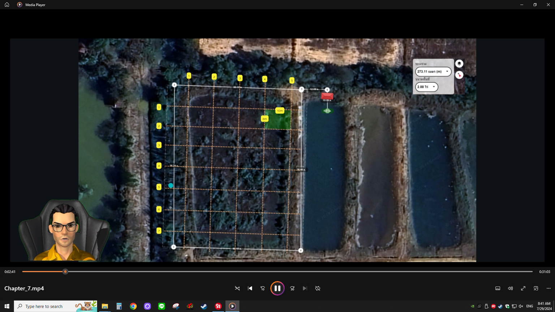The height and width of the screenshot is (312, 555).
Task: Toggle the muted speaker in system tray
Action: (x=521, y=306)
